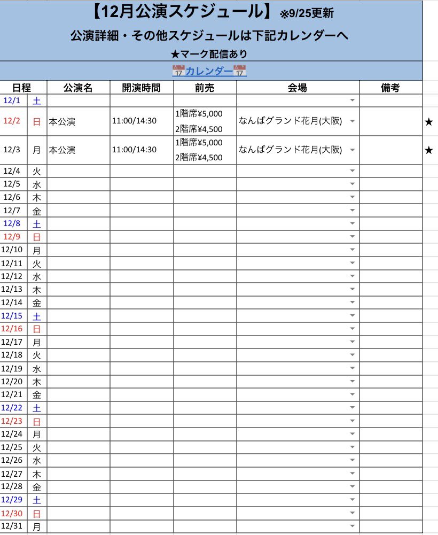This screenshot has height=535, width=438.
Task: Open venue dropdown for 12/25 row
Action: [x=353, y=447]
